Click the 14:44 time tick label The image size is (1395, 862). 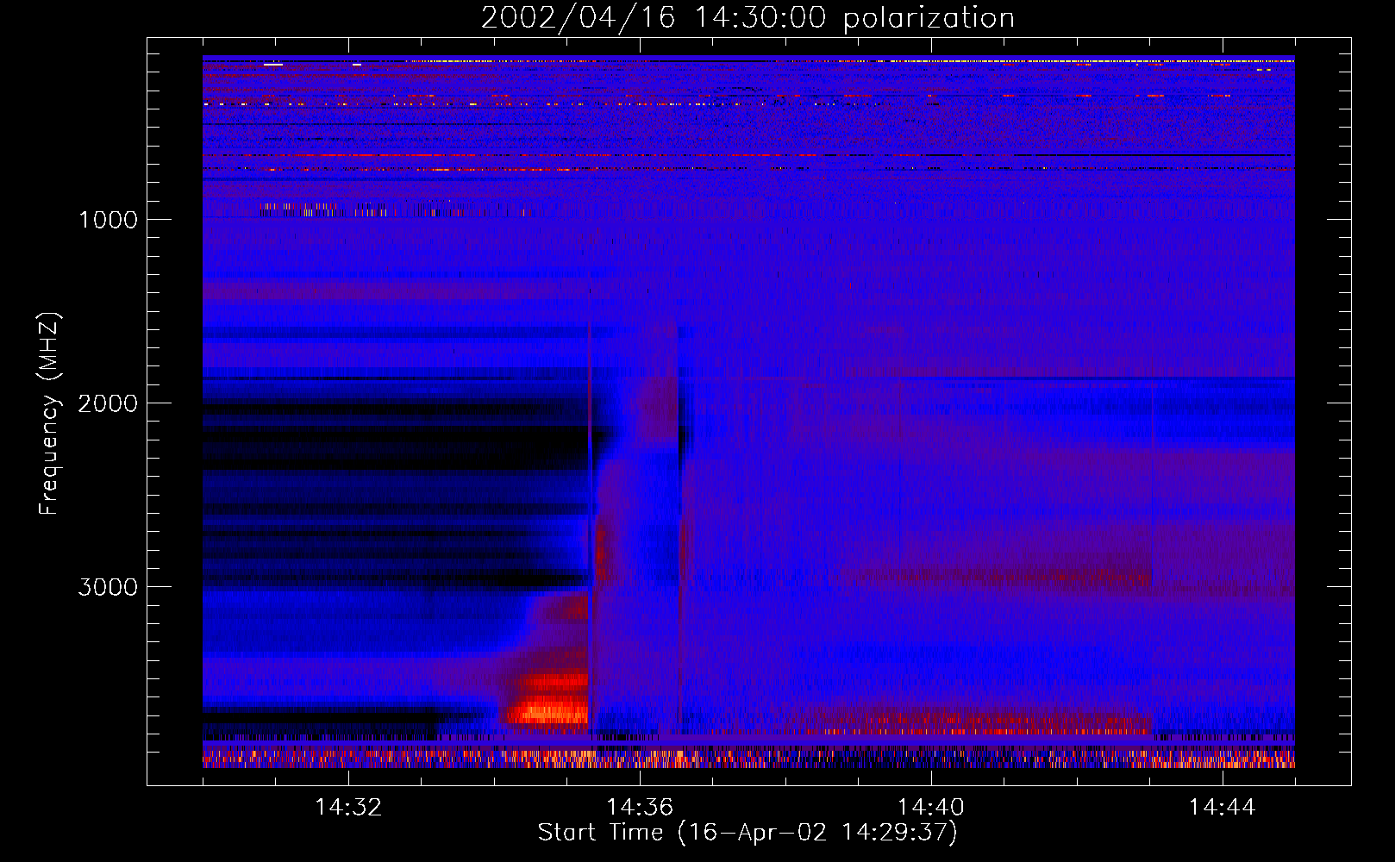click(1223, 808)
